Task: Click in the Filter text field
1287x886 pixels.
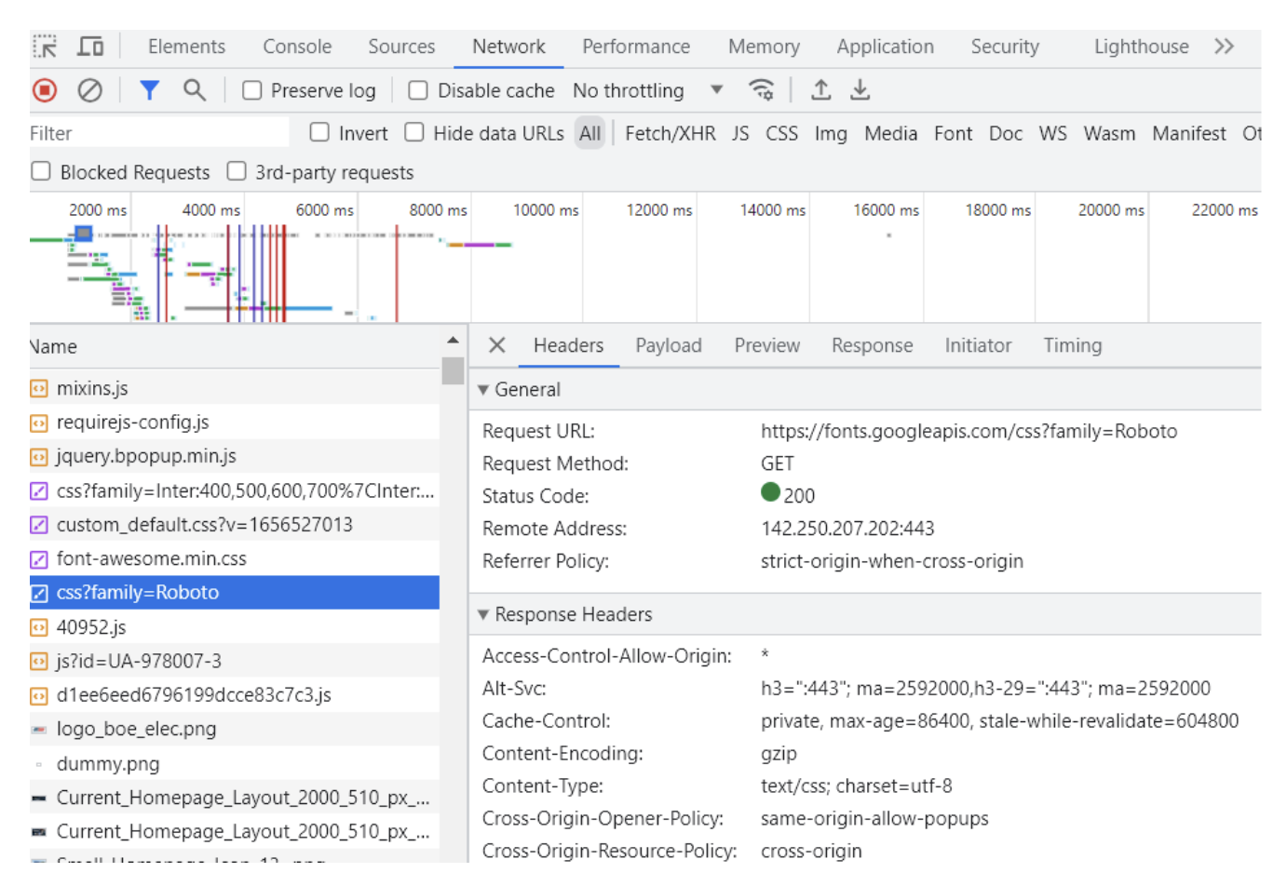Action: pyautogui.click(x=158, y=133)
